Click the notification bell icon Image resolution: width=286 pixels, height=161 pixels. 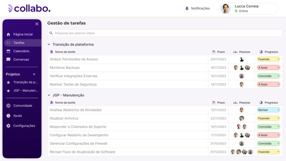click(x=187, y=8)
